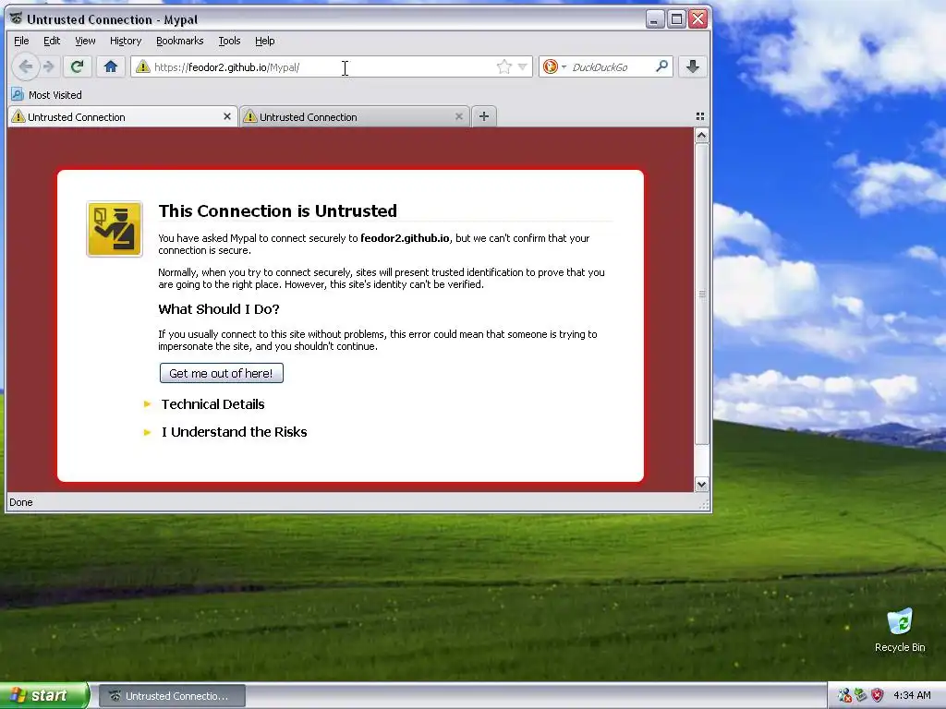Open the Bookmarks menu
The width and height of the screenshot is (946, 709).
180,41
